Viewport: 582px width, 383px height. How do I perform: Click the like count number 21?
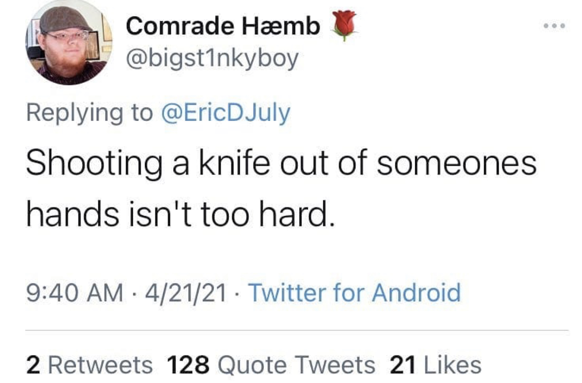403,365
